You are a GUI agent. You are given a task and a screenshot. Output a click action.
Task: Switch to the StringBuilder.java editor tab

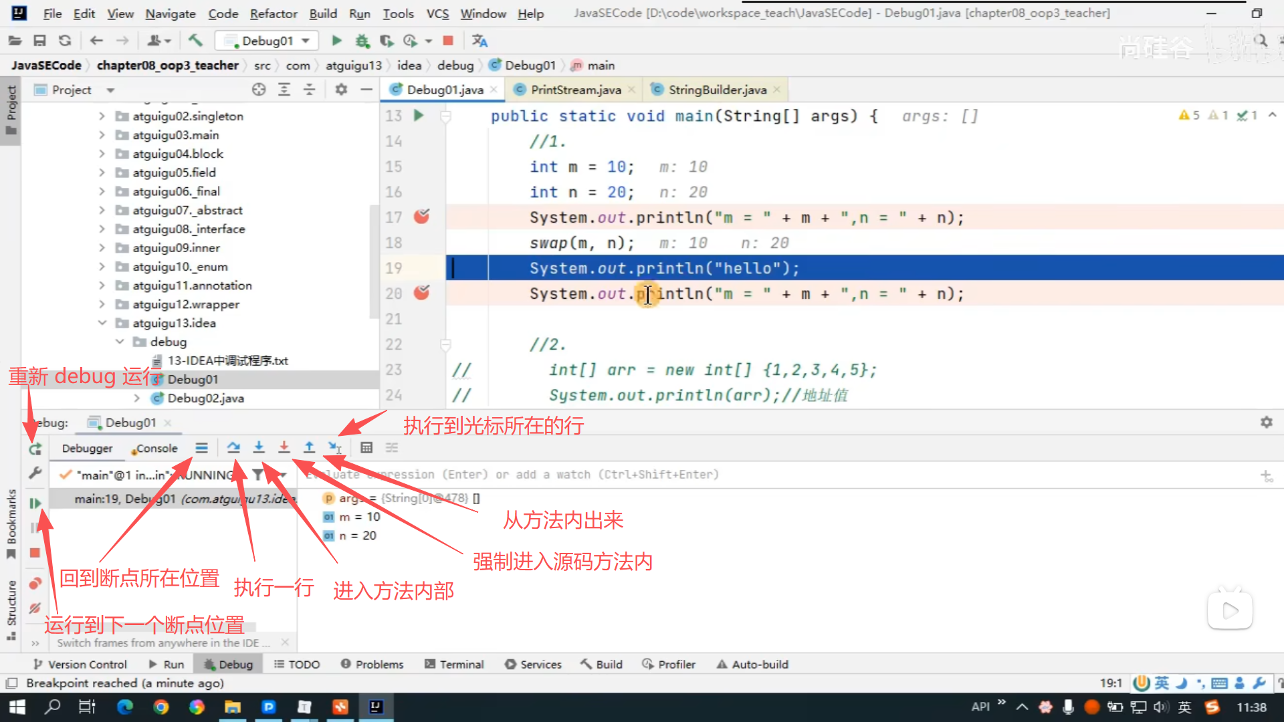click(x=717, y=90)
